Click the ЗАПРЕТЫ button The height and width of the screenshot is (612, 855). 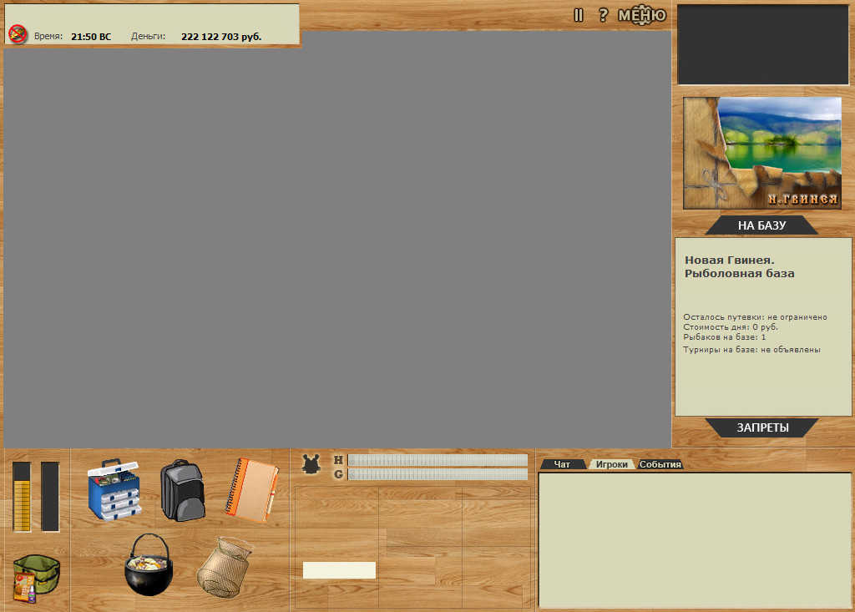(762, 427)
